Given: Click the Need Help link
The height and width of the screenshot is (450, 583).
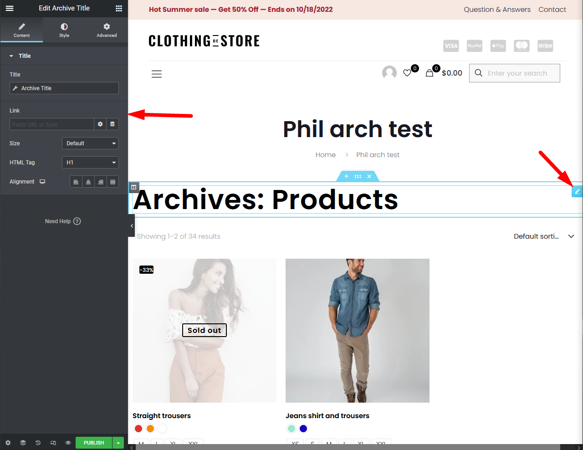Looking at the screenshot, I should click(x=63, y=221).
